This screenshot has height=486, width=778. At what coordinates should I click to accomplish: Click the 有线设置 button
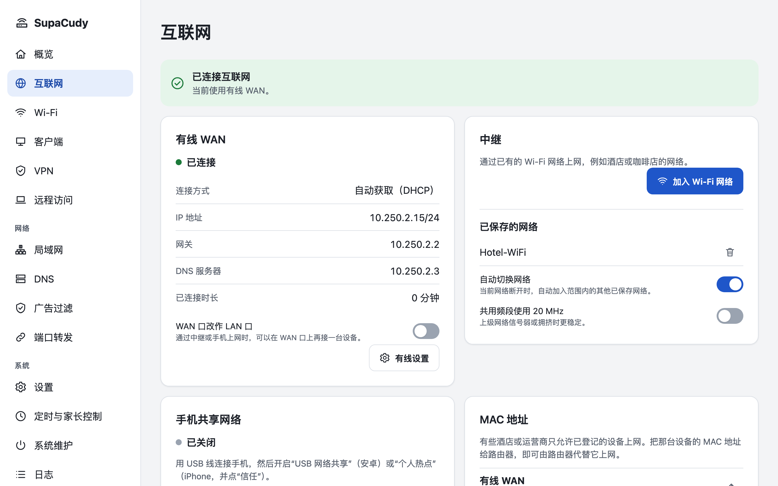(x=404, y=358)
